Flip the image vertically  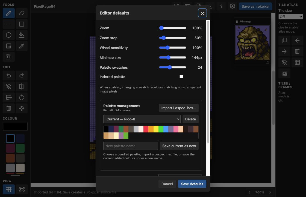tap(8, 97)
